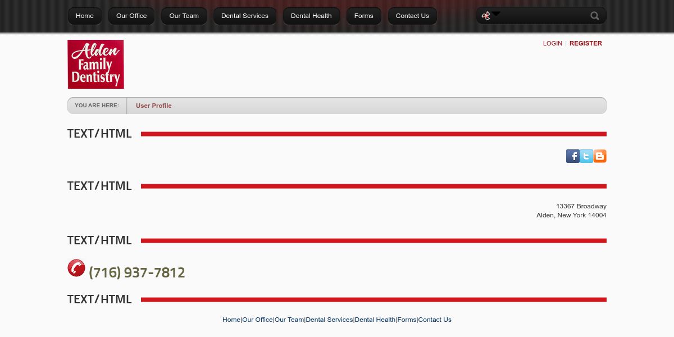
Task: Go to Our Team in top navigation
Action: [x=184, y=16]
